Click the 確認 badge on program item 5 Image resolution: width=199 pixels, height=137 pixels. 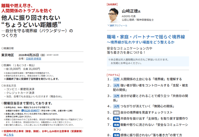pyautogui.click(x=116, y=112)
